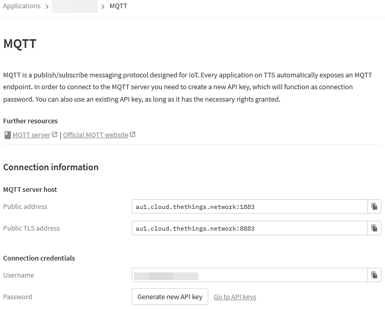385x309 pixels.
Task: Click the chevron after Applications breadcrumb
Action: tap(47, 7)
